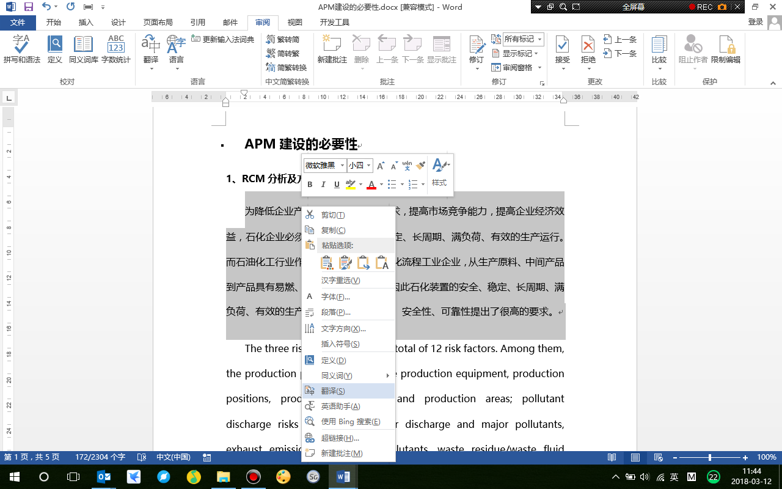Select New Comment (新建批注) in context menu
The width and height of the screenshot is (782, 489).
click(349, 453)
